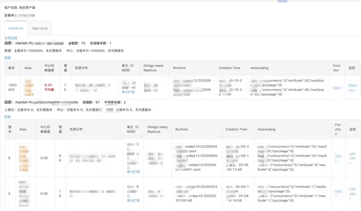Click the 南通 主版本为 1000000 status line
The image size is (361, 211).
pyautogui.click(x=33, y=50)
